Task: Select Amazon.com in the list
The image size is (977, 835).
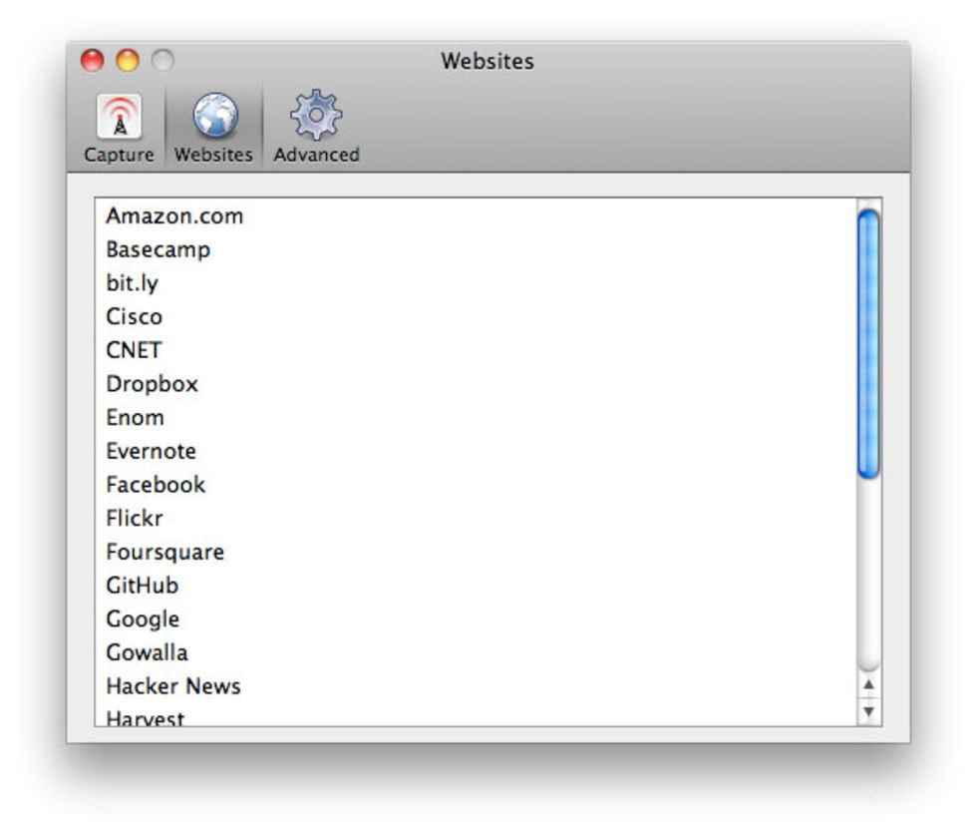Action: tap(477, 215)
